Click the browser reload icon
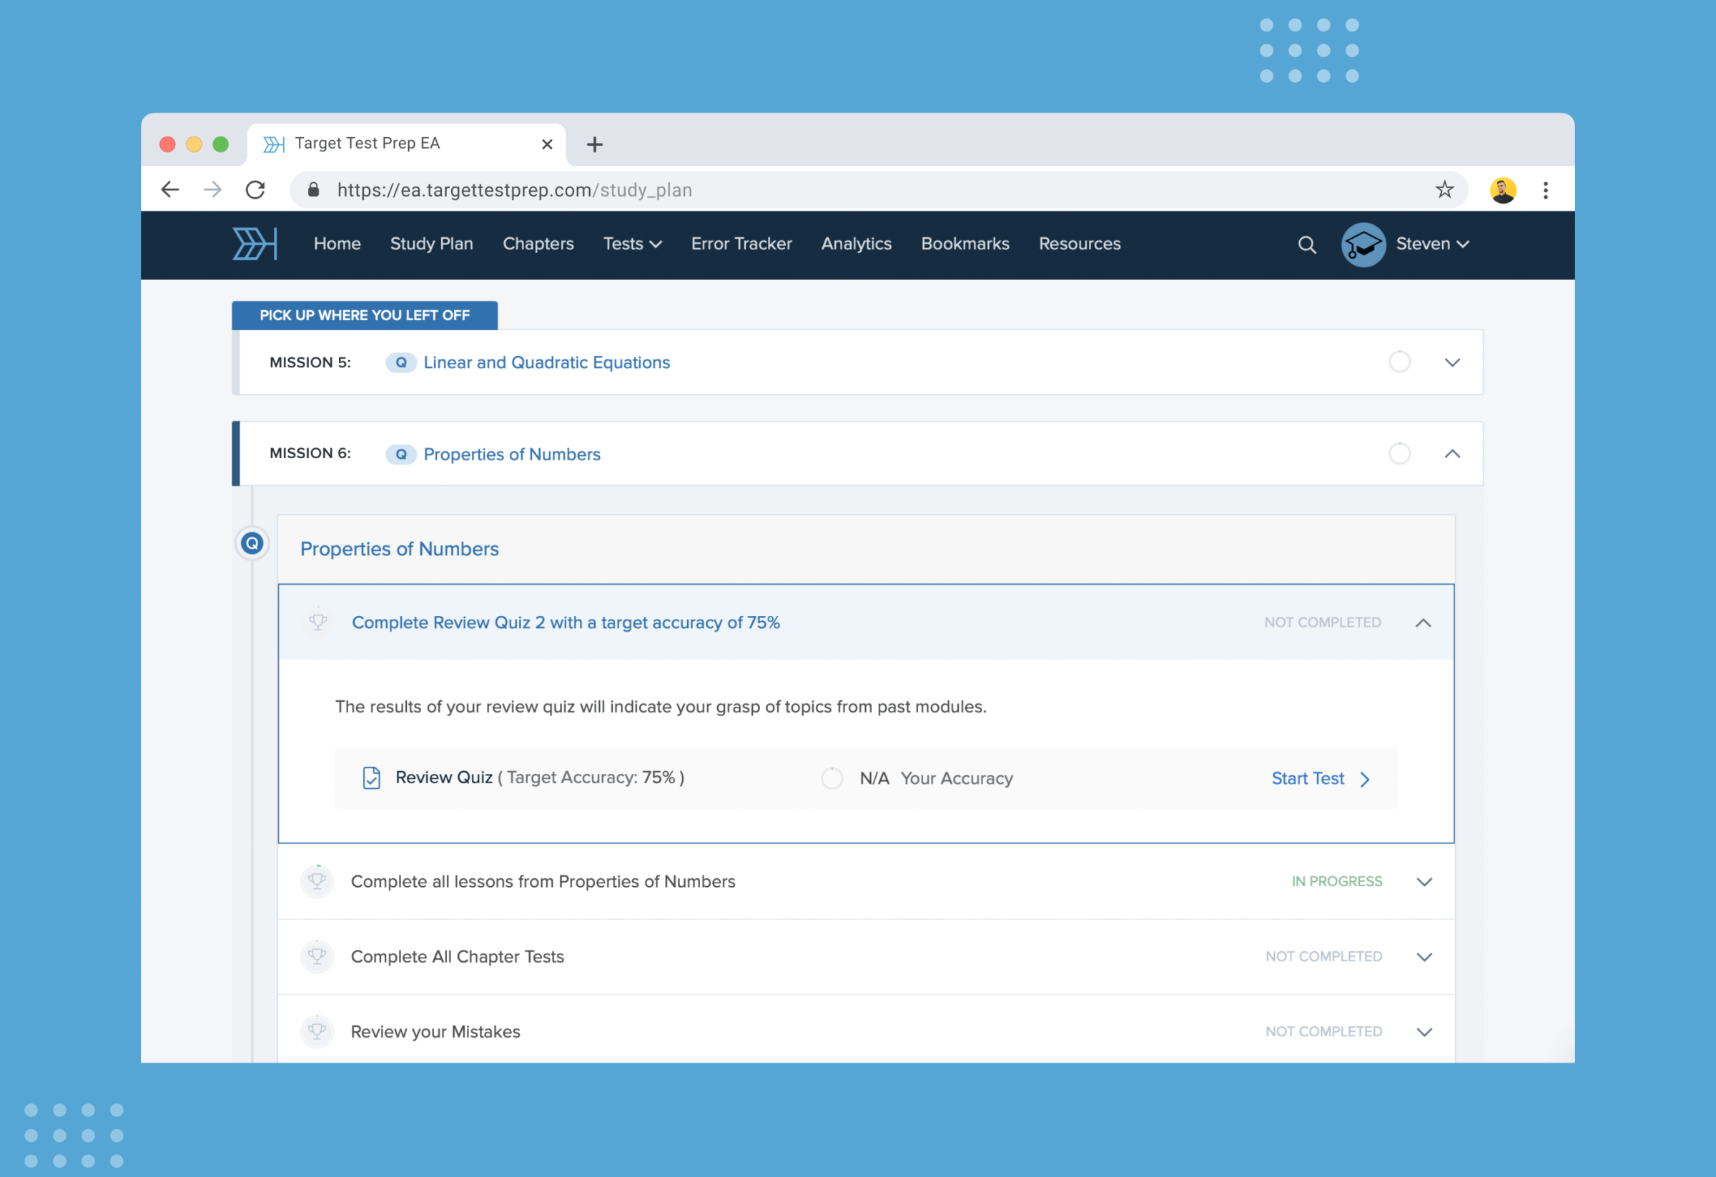The width and height of the screenshot is (1716, 1177). (x=255, y=189)
